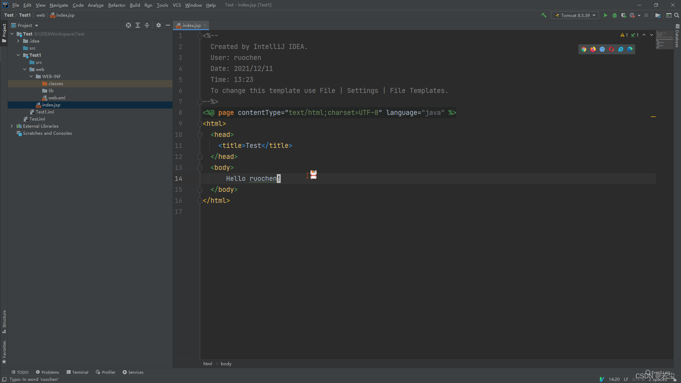Open the TODO tool window
681x383 pixels.
click(x=20, y=372)
